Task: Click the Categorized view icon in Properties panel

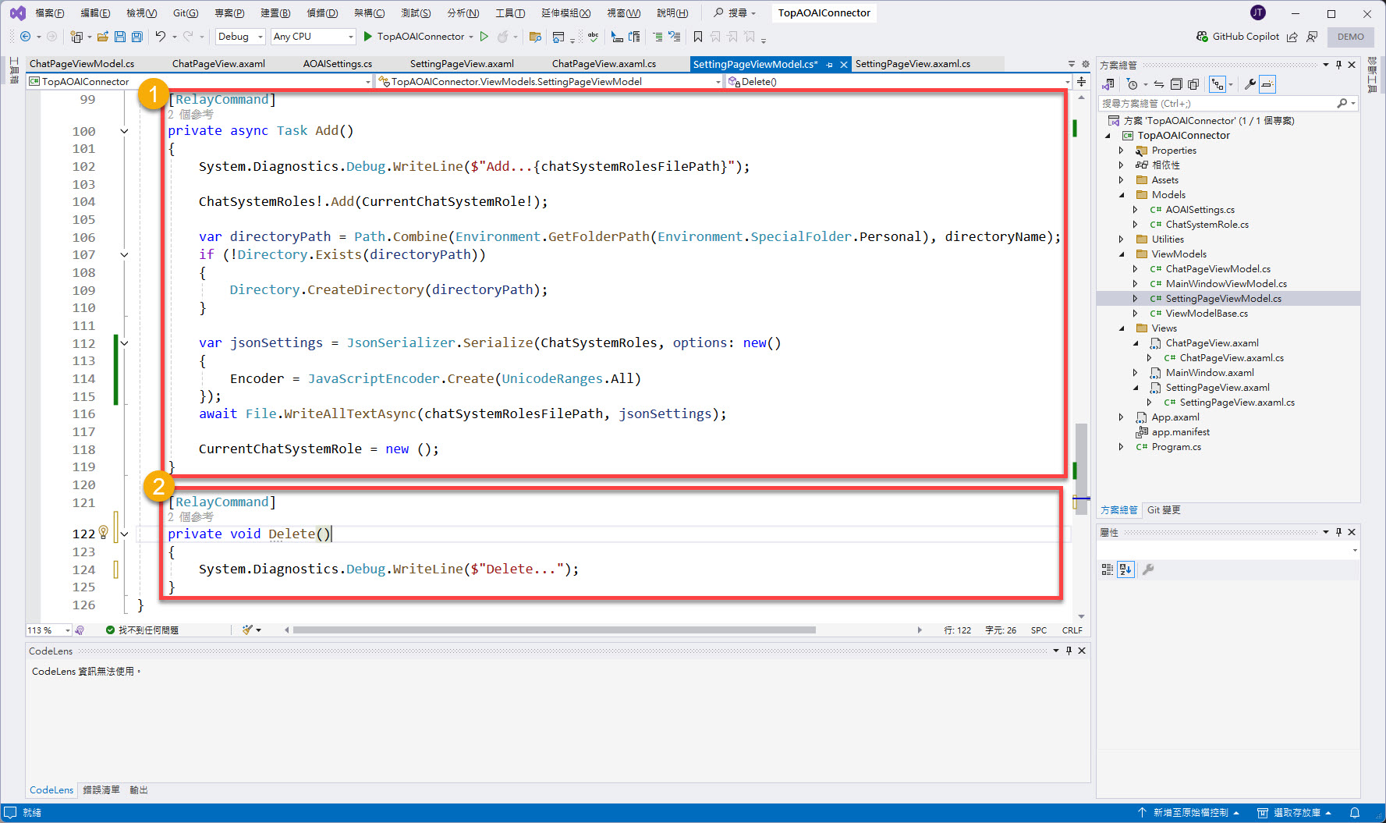Action: click(x=1107, y=569)
